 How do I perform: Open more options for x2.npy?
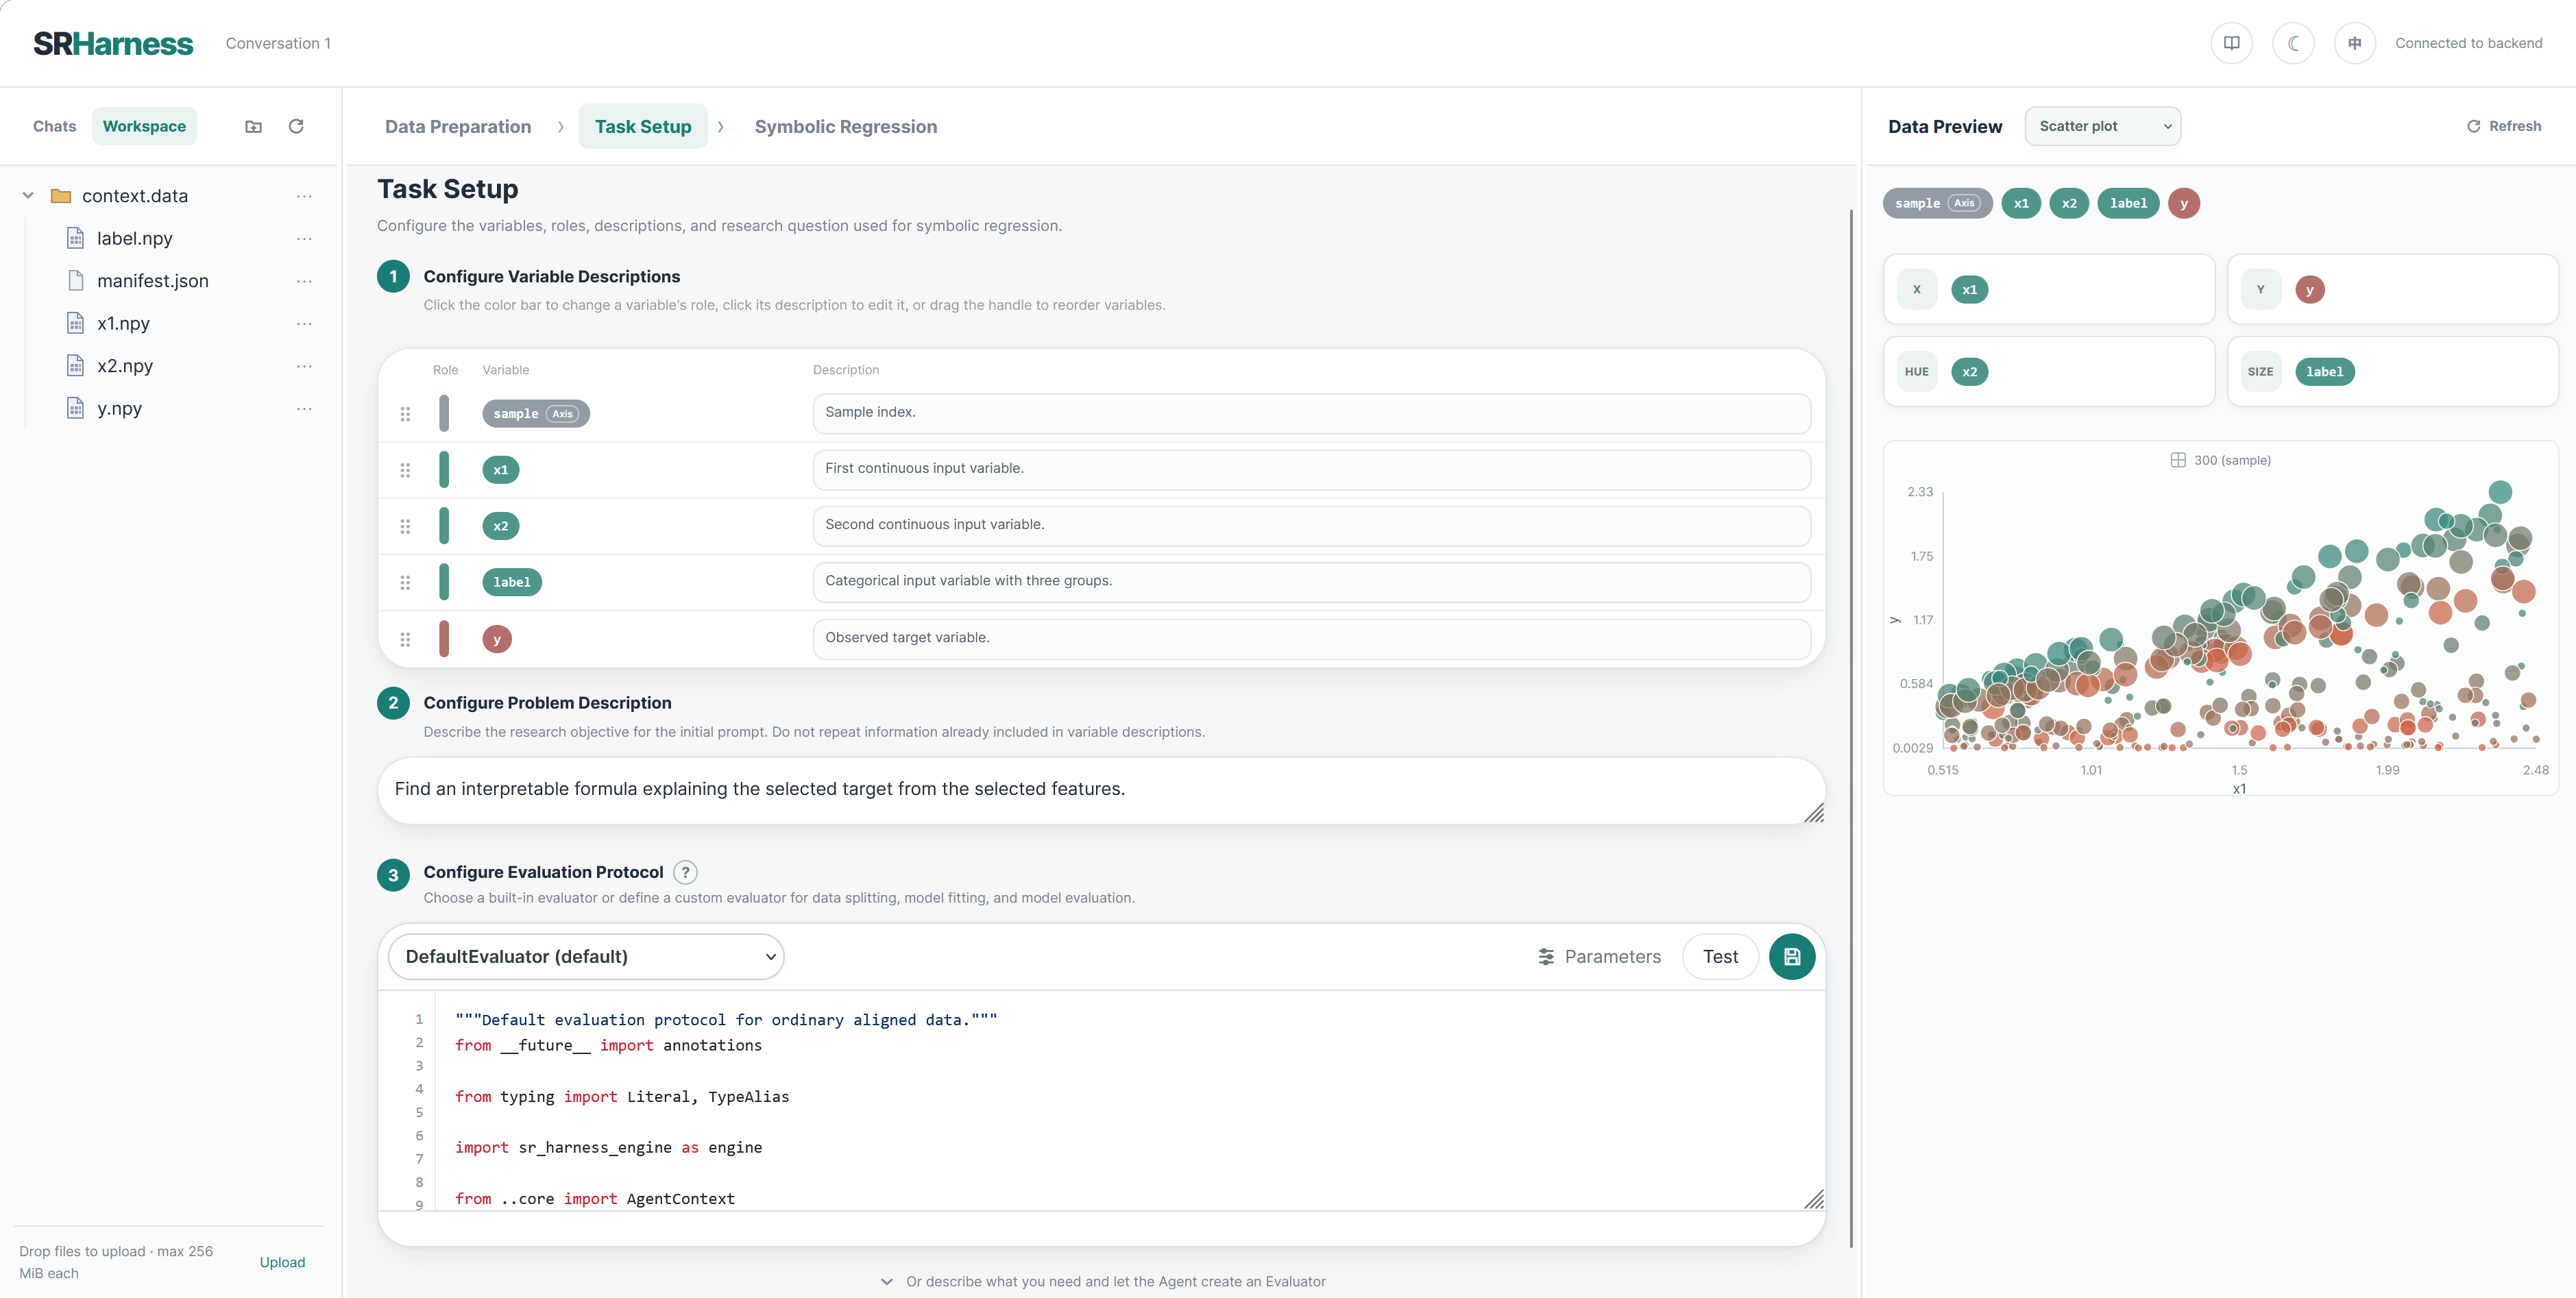tap(304, 366)
